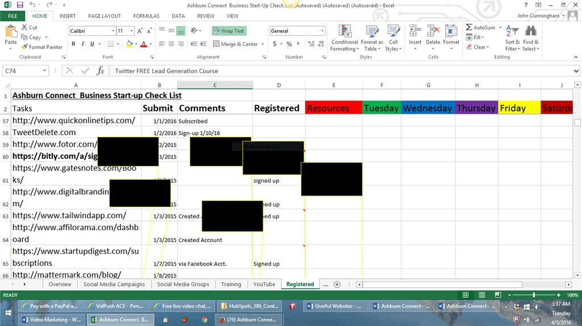This screenshot has width=582, height=326.
Task: Switch to the INSERT ribbon tab
Action: click(68, 16)
